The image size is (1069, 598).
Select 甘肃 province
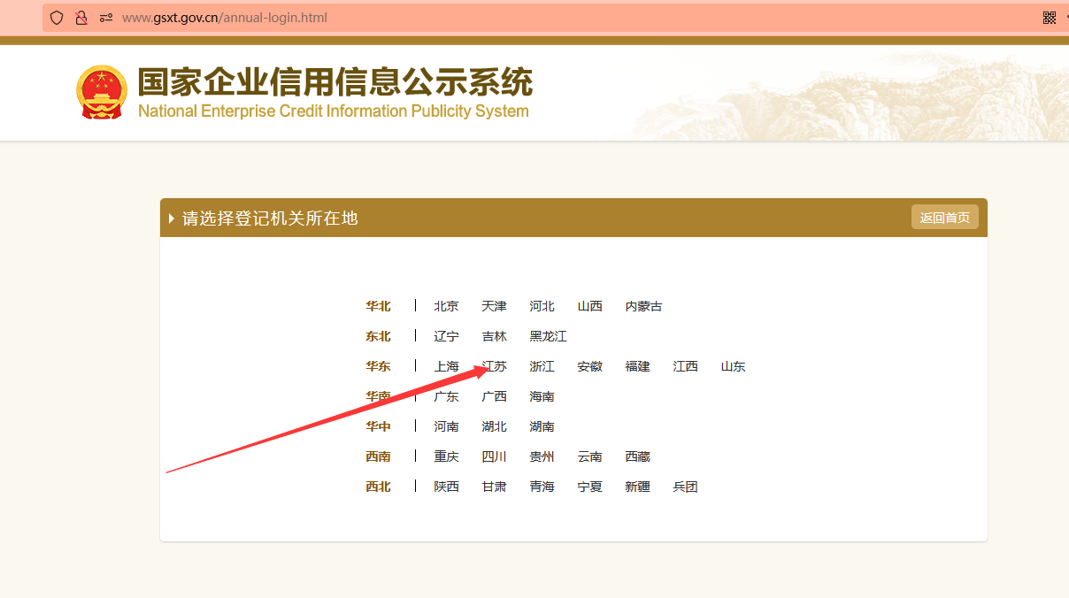click(495, 487)
